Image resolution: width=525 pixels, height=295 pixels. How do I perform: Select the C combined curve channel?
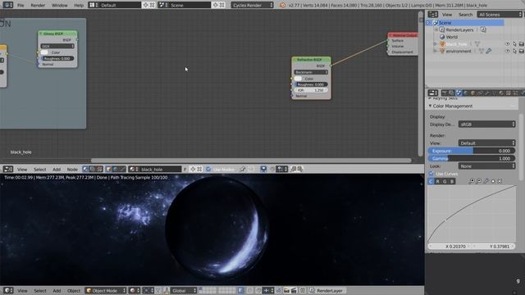tap(431, 181)
